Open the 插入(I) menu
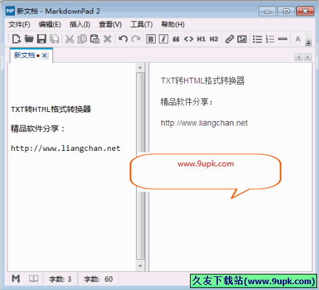319x290 pixels. click(x=80, y=25)
